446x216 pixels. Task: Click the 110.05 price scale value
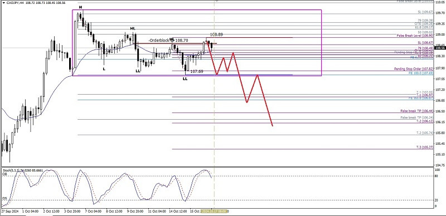coord(440,2)
